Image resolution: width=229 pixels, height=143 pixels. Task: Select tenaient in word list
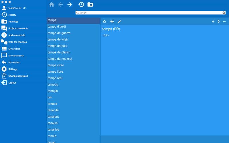(74, 117)
